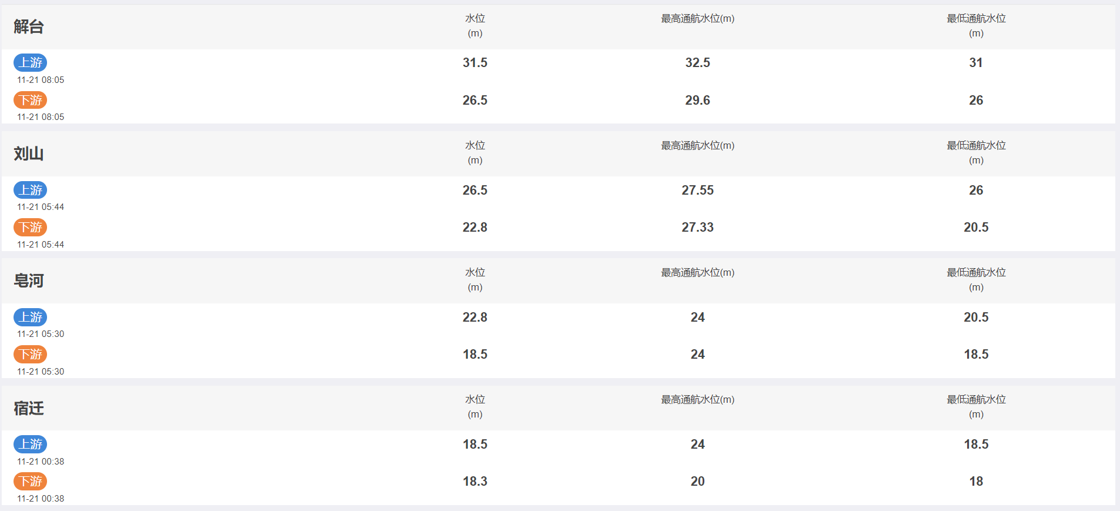The image size is (1120, 511).
Task: Click the orange 下游 badge under 刘山
Action: pyautogui.click(x=31, y=227)
